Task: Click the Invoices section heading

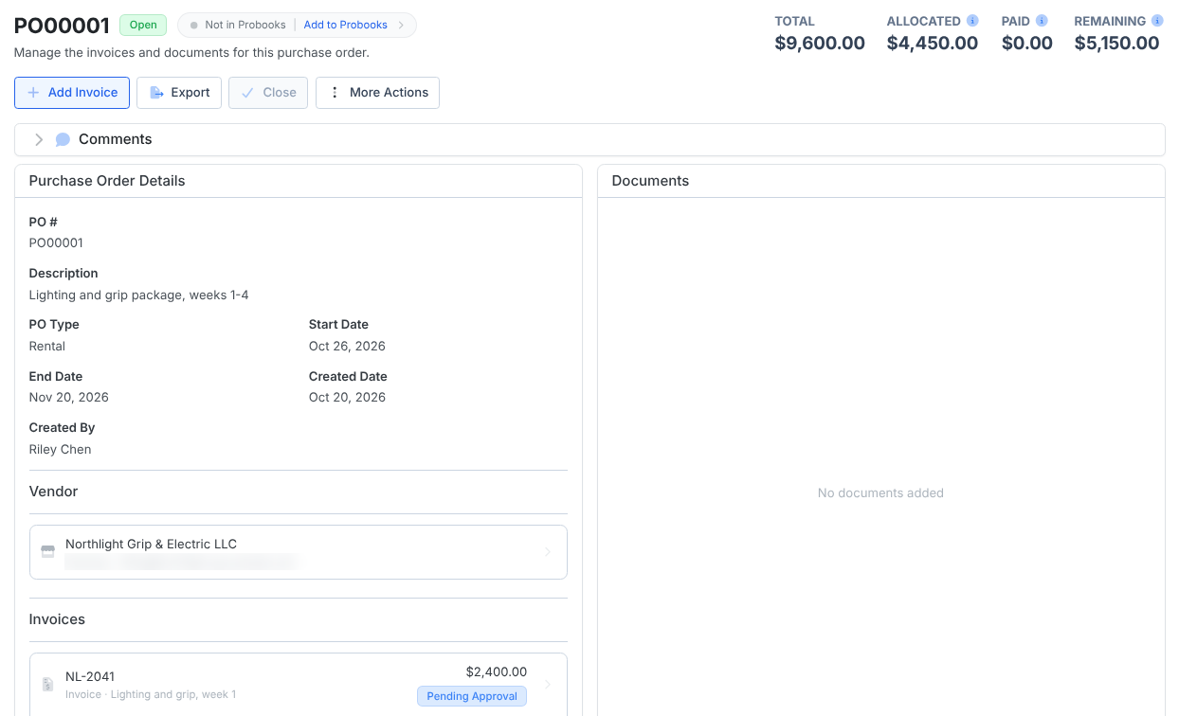Action: (57, 619)
